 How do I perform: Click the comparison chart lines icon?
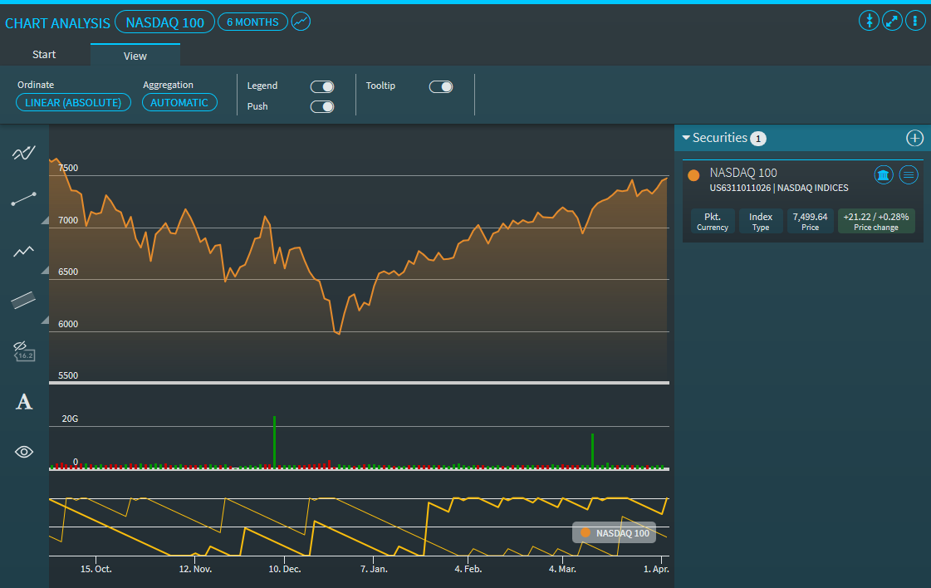[23, 152]
